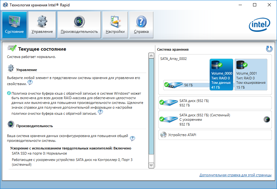Switch to the Управление tab

pyautogui.click(x=42, y=25)
